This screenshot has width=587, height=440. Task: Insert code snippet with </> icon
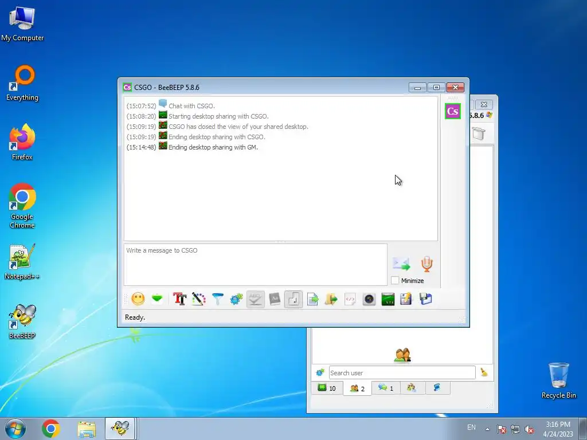point(350,299)
